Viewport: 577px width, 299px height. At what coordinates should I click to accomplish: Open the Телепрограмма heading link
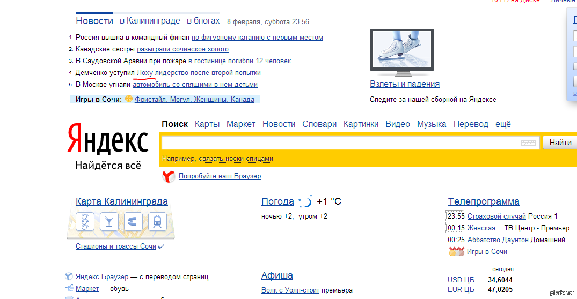484,201
